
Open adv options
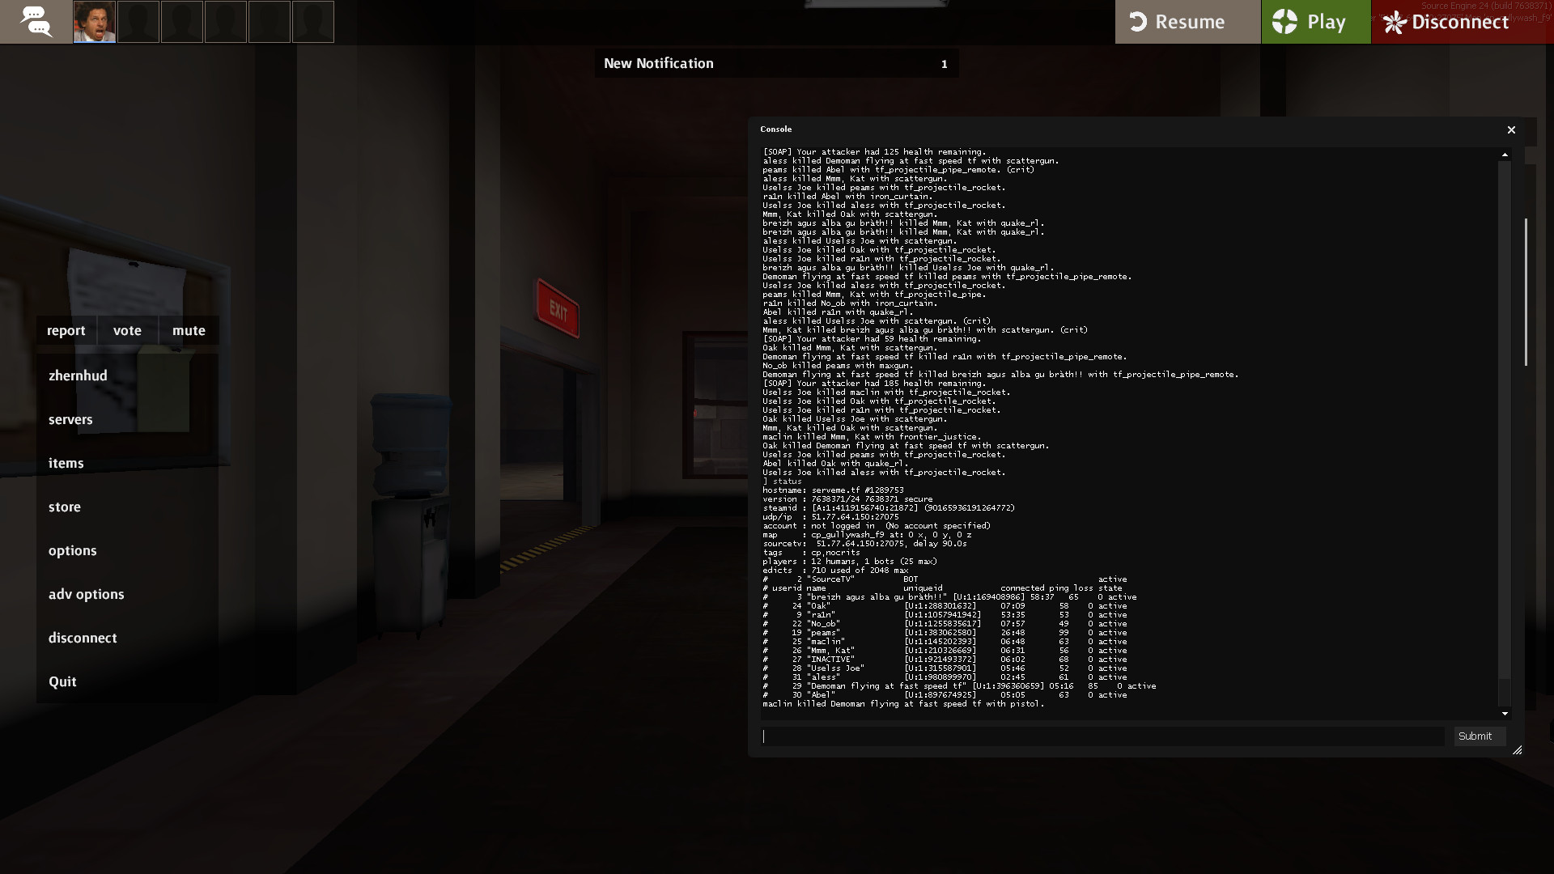[86, 594]
